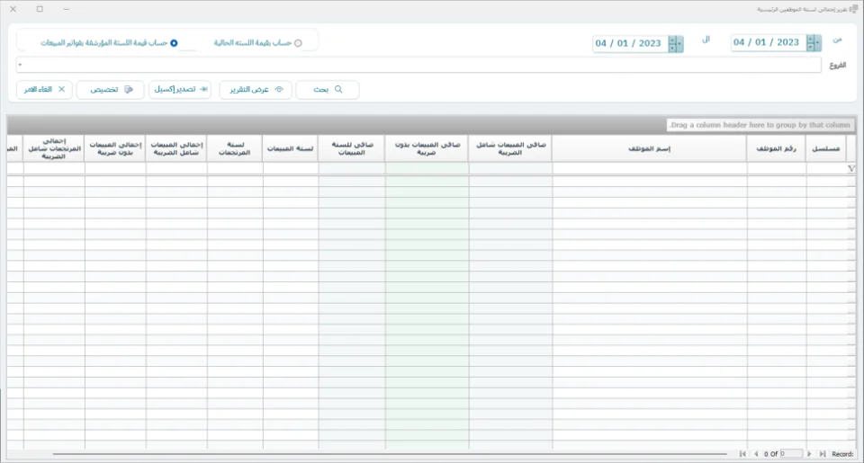This screenshot has width=864, height=463.
Task: Sort by صافي المبيعات بدون ضريبة header
Action: 427,148
